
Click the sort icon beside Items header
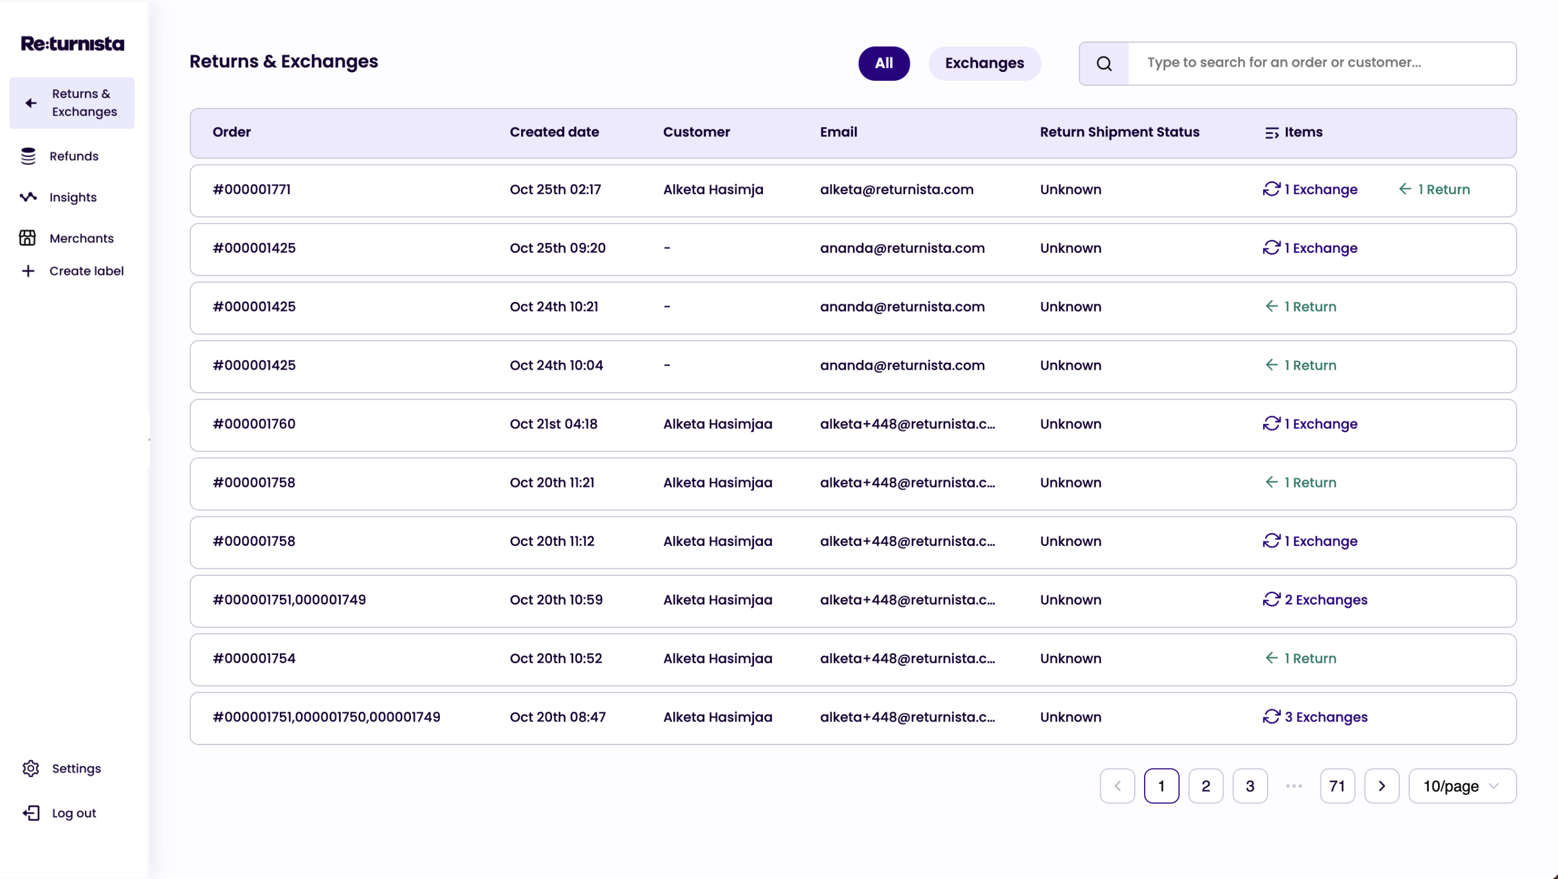click(1271, 132)
